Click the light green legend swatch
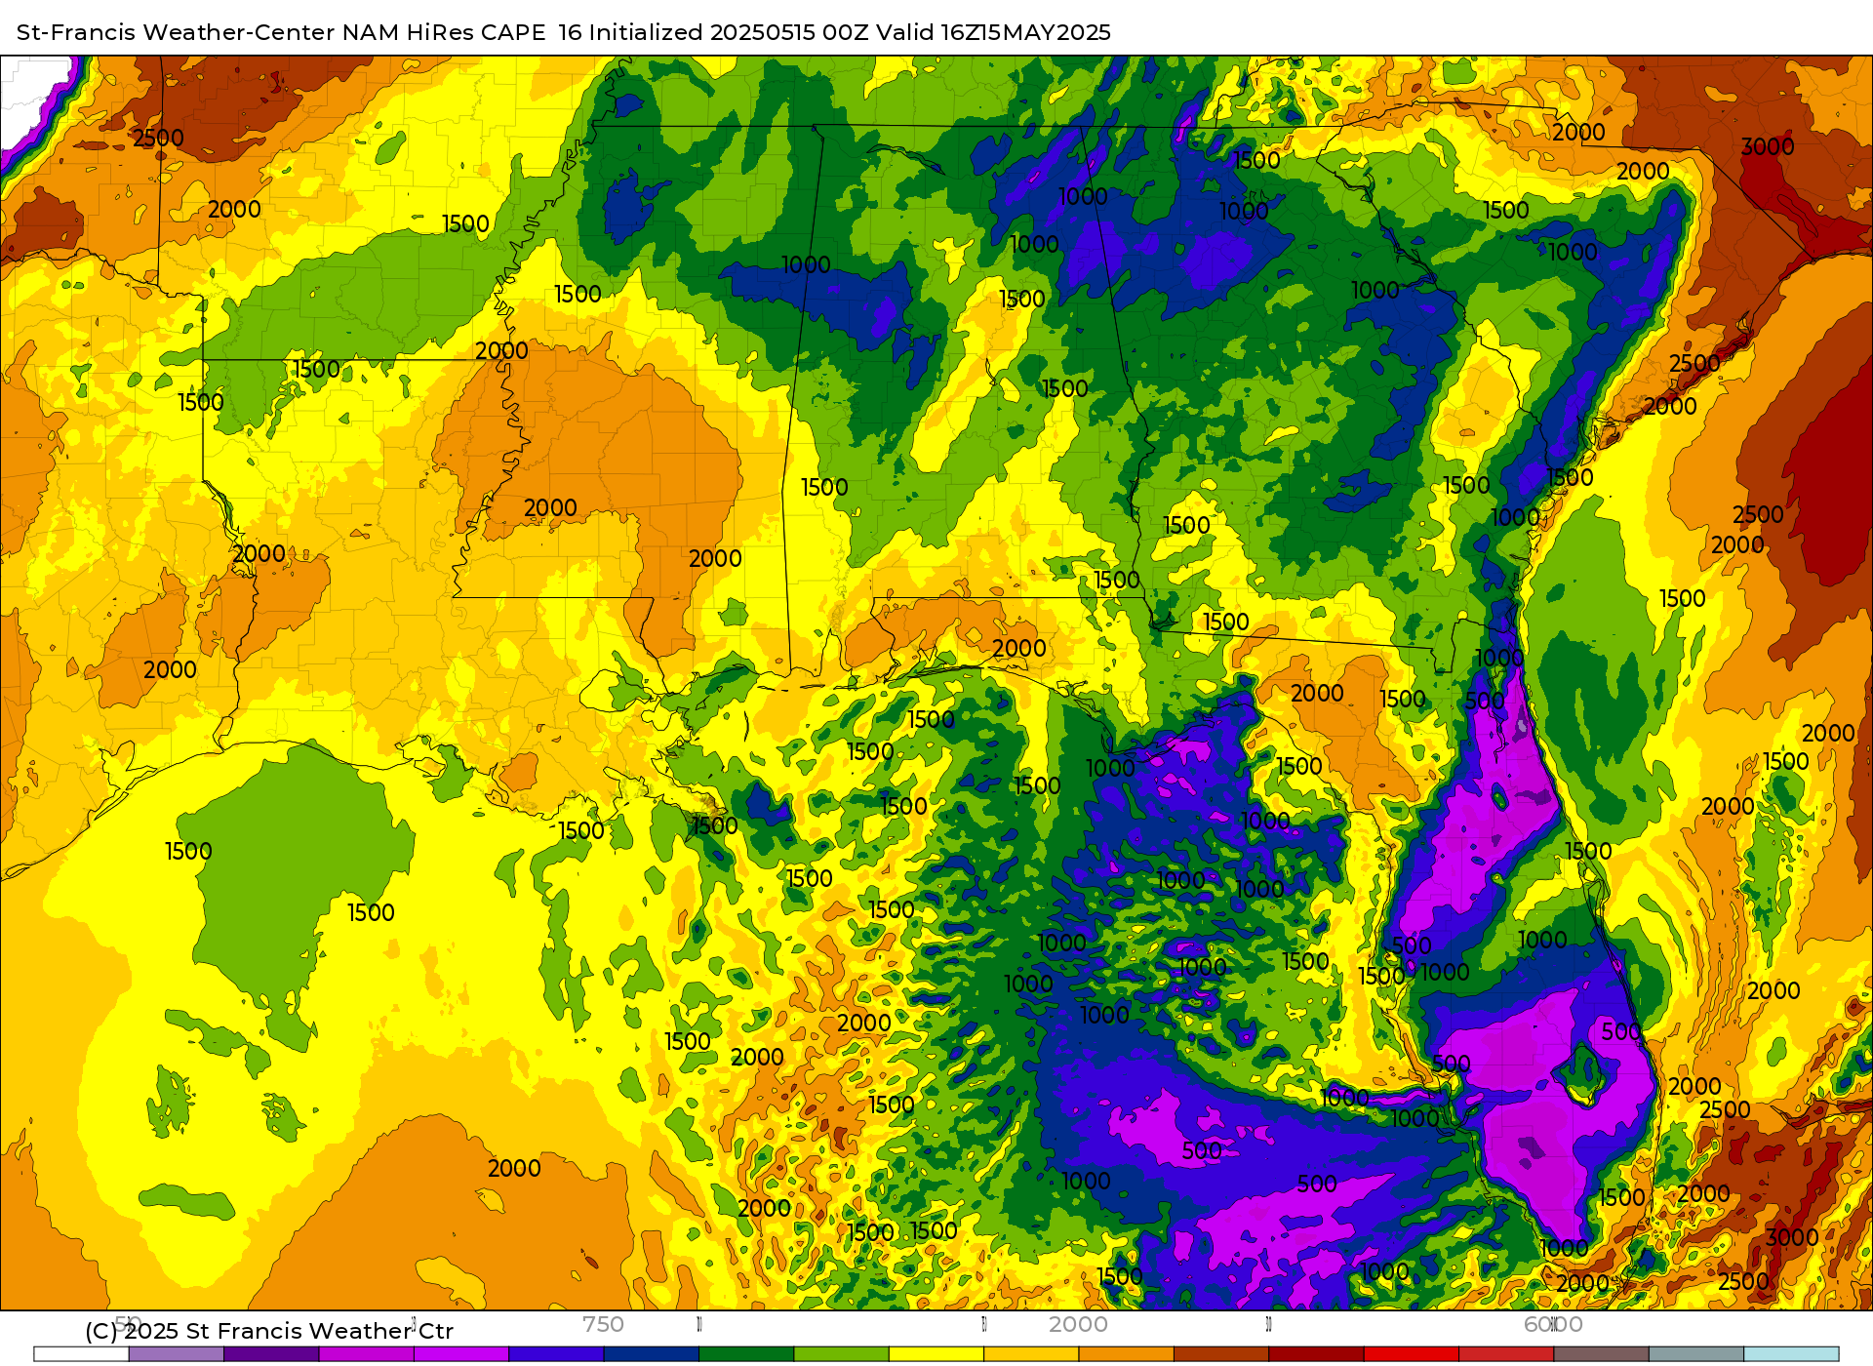Viewport: 1873px width, 1366px height. (842, 1354)
